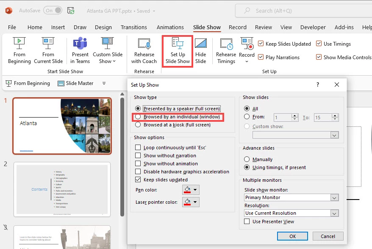
Task: Click the Search (Alt+Q) box
Action: pyautogui.click(x=304, y=11)
